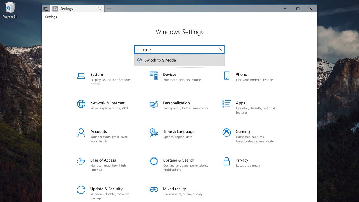Image resolution: width=359 pixels, height=202 pixels.
Task: Open the Gaming category title
Action: [243, 132]
